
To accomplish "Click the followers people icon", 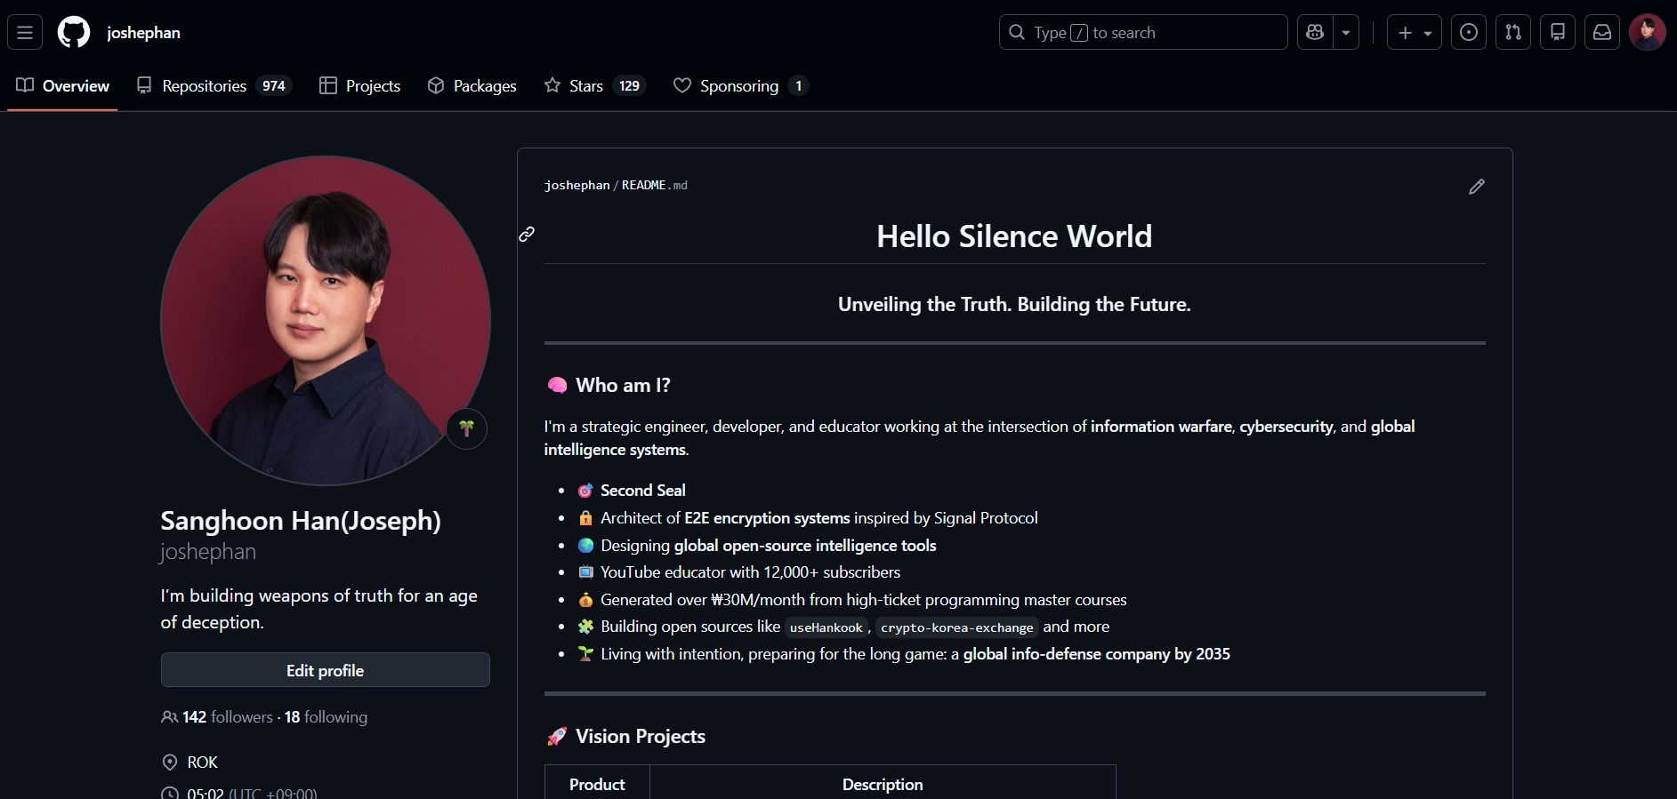I will 169,717.
